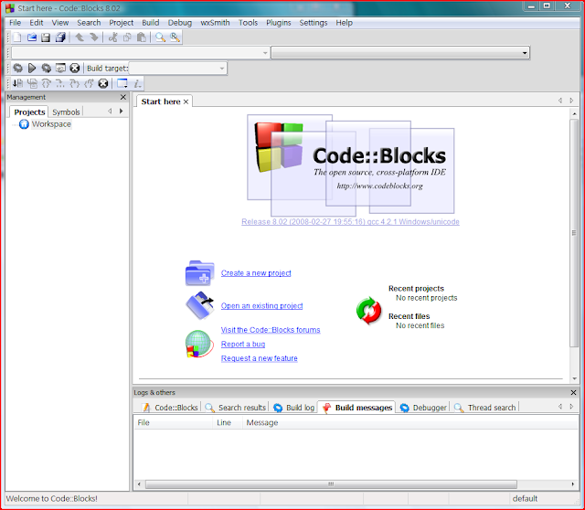Click the Replace magnifier icon
Viewport: 585px width, 510px height.
point(175,37)
